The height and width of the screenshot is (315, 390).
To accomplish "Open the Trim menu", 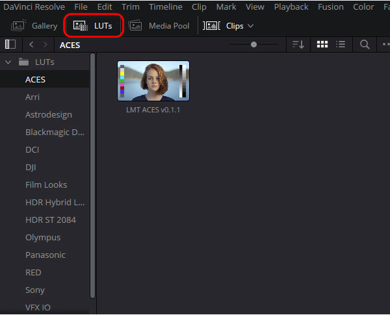I will click(131, 7).
